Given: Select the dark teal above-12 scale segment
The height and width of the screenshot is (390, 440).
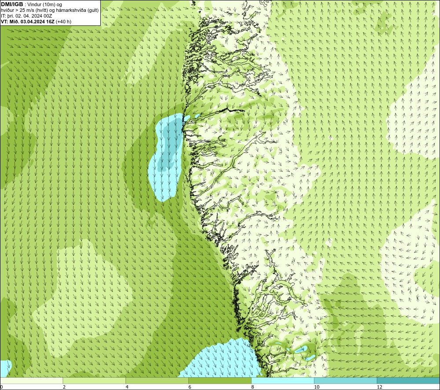Looking at the screenshot, I should point(409,380).
